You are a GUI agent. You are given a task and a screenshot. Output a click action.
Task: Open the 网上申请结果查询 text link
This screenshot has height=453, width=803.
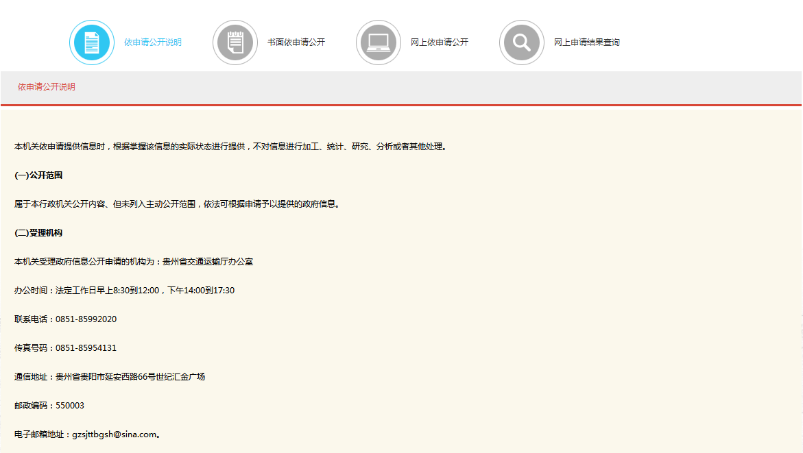point(587,42)
